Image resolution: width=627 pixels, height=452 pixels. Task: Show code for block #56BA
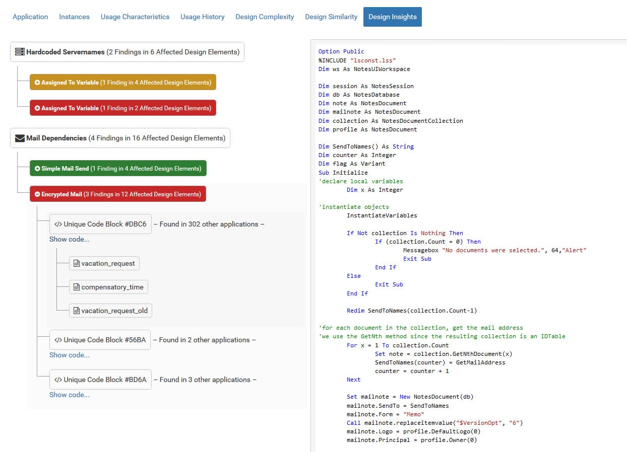(x=69, y=355)
